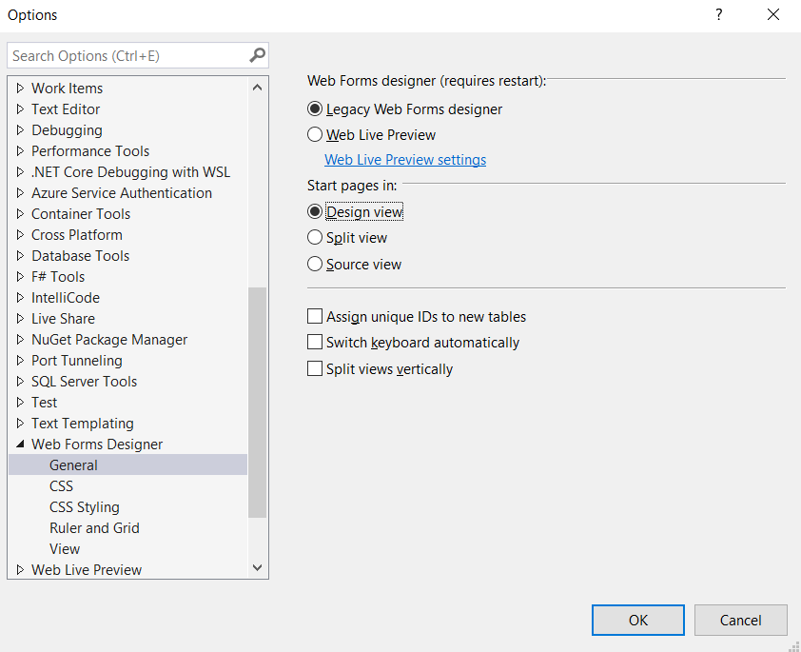Viewport: 801px width, 652px height.
Task: Select the CSS Styling page
Action: click(x=84, y=506)
